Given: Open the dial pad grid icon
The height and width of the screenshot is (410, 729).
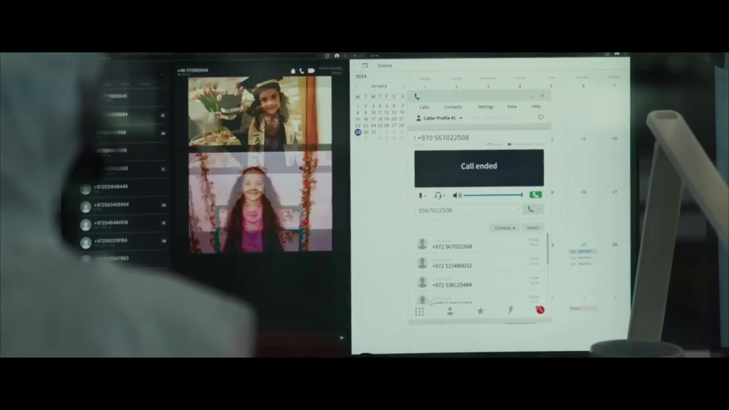Looking at the screenshot, I should [x=419, y=312].
